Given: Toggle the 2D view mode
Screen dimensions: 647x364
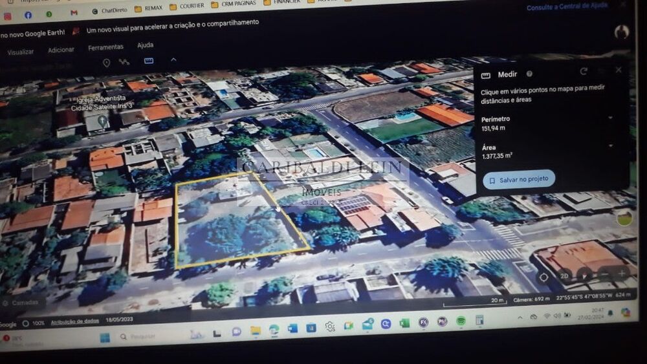Looking at the screenshot, I should click(x=564, y=276).
